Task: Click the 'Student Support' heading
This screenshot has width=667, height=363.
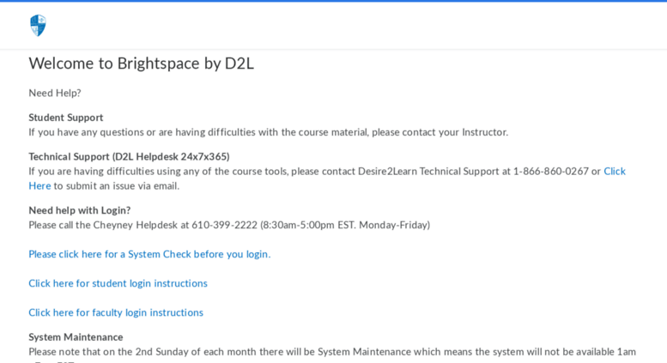Action: pos(66,118)
